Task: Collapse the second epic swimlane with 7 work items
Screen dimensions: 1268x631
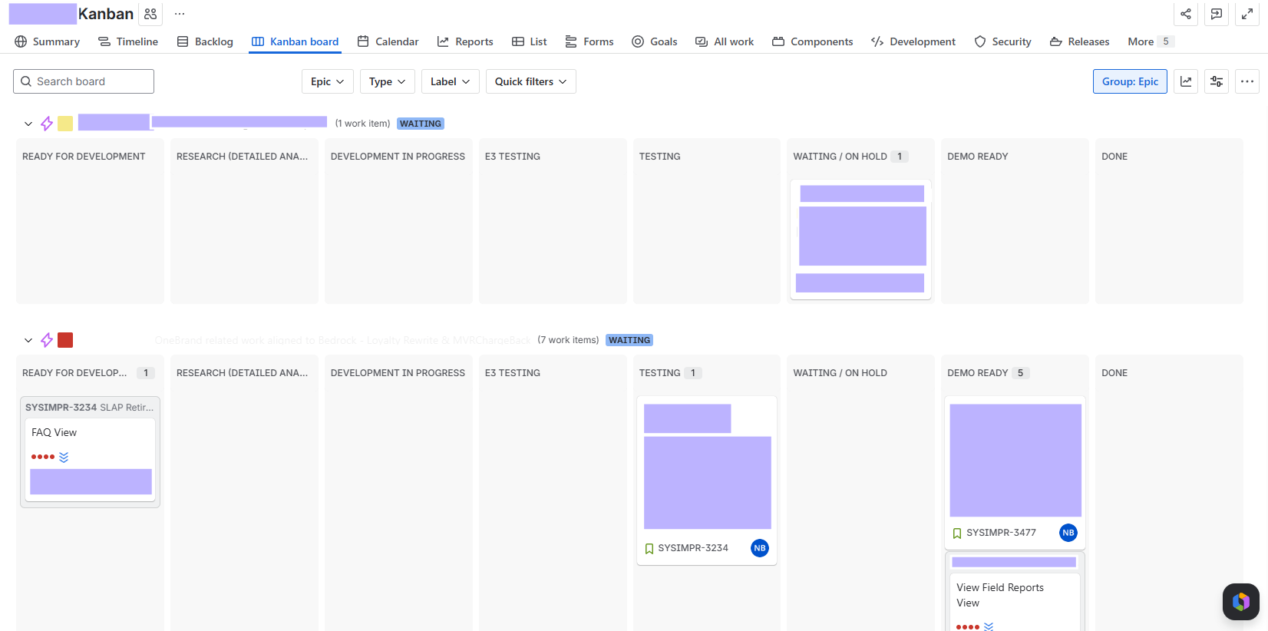Action: 28,340
